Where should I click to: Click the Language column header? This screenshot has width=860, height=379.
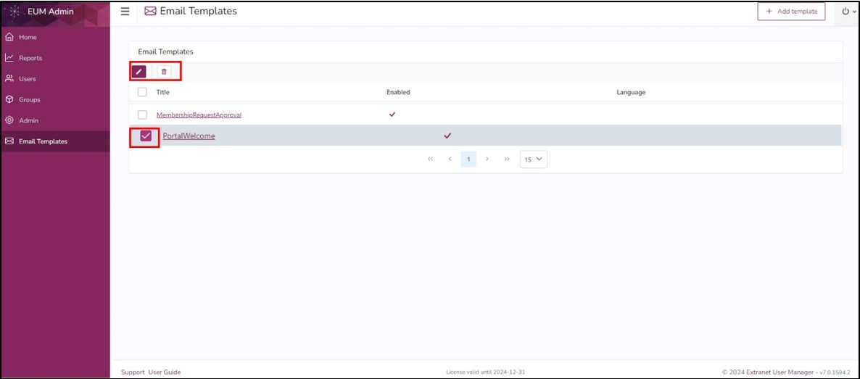(x=631, y=92)
